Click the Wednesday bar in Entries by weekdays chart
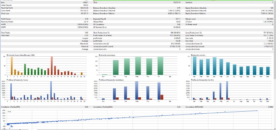This screenshot has height=130, width=276. point(138,66)
